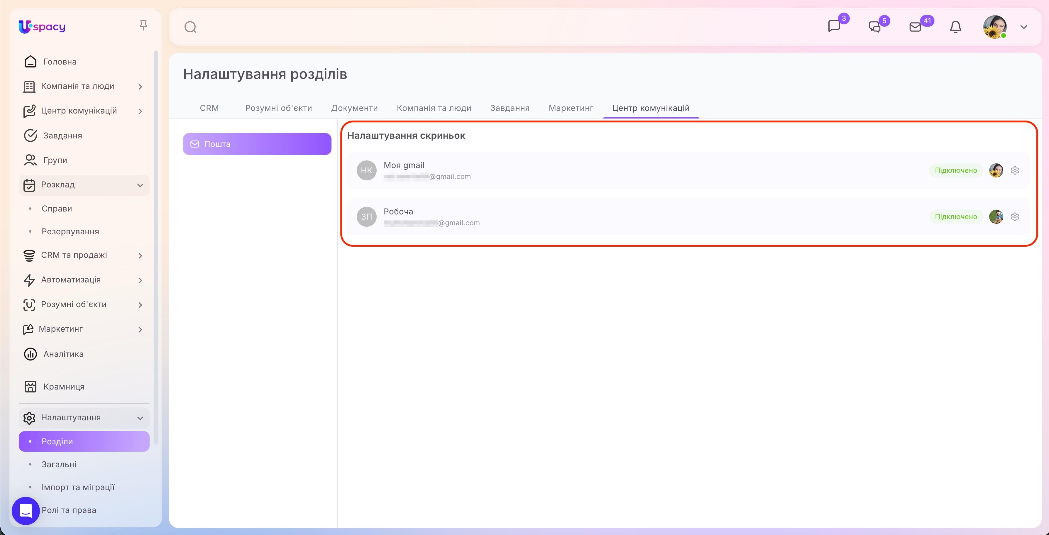Image resolution: width=1049 pixels, height=535 pixels.
Task: Expand Розумні об'єкти sidebar chevron
Action: (140, 305)
